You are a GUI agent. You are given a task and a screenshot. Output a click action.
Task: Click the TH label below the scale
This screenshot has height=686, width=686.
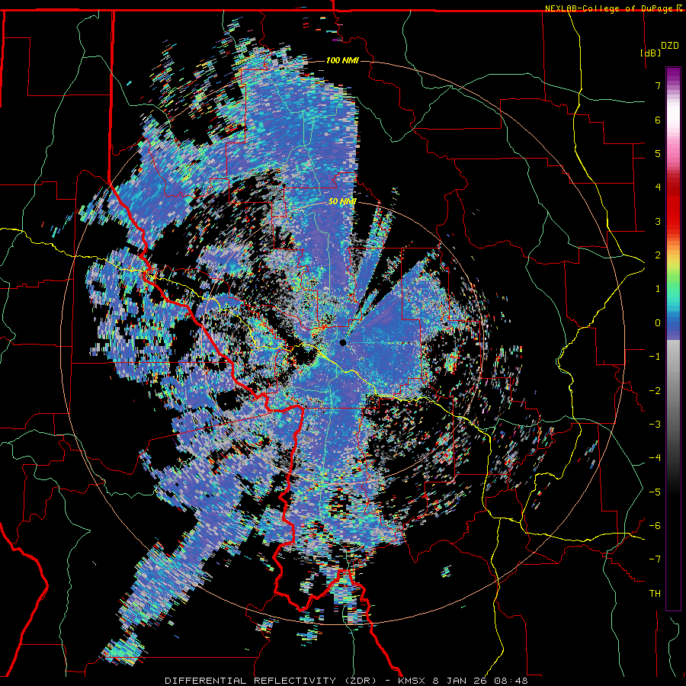click(655, 594)
